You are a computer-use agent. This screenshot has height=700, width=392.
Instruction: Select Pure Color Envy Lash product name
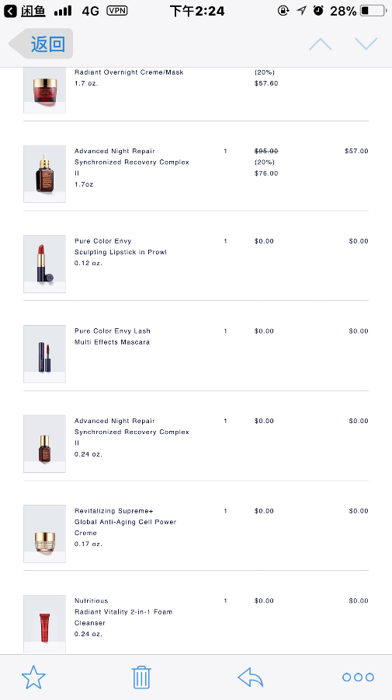pyautogui.click(x=113, y=331)
